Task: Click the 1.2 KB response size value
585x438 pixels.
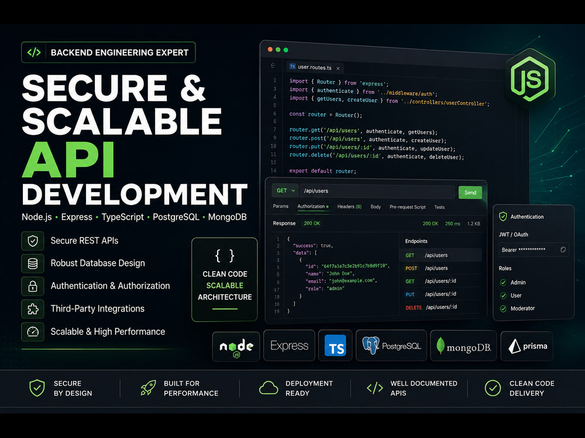Action: coord(474,224)
